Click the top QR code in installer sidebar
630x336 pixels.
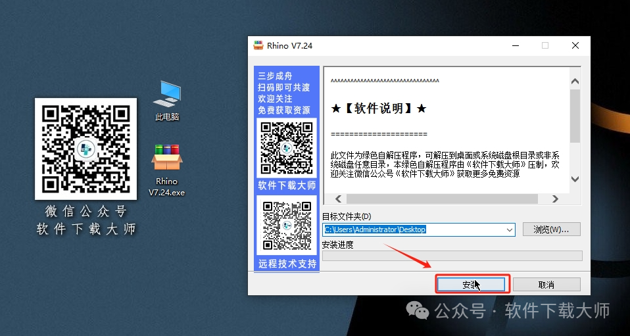[287, 147]
